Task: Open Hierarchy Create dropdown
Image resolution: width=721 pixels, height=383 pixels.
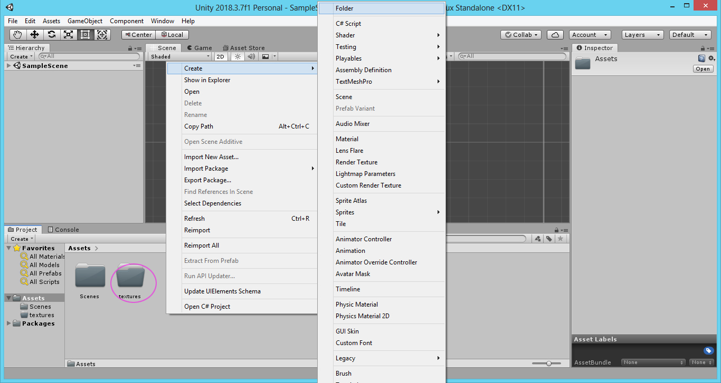Action: (x=21, y=56)
